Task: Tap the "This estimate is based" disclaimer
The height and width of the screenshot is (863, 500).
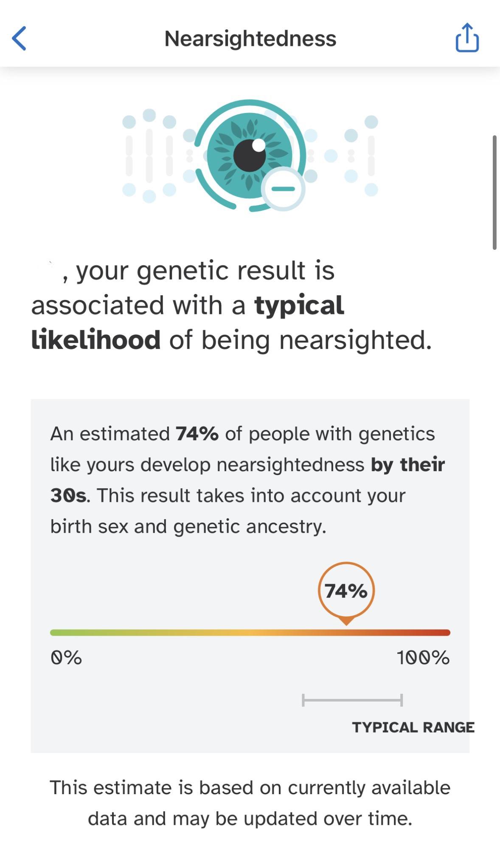Action: 250,803
